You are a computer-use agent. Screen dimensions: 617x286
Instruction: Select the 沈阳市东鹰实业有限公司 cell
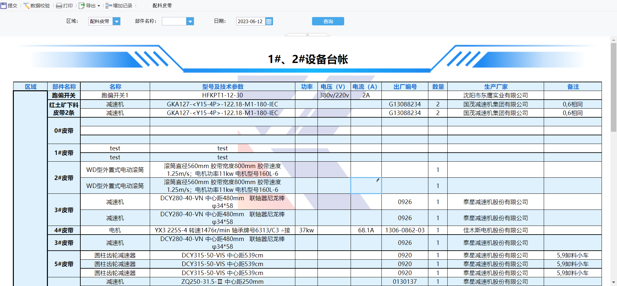click(496, 95)
